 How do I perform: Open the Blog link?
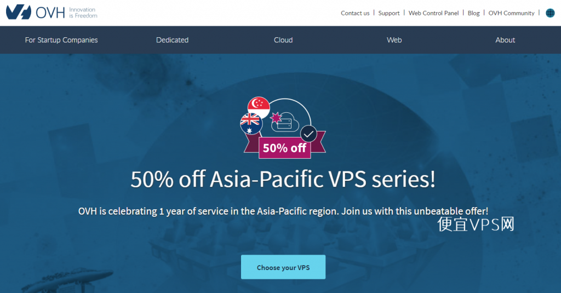(474, 13)
